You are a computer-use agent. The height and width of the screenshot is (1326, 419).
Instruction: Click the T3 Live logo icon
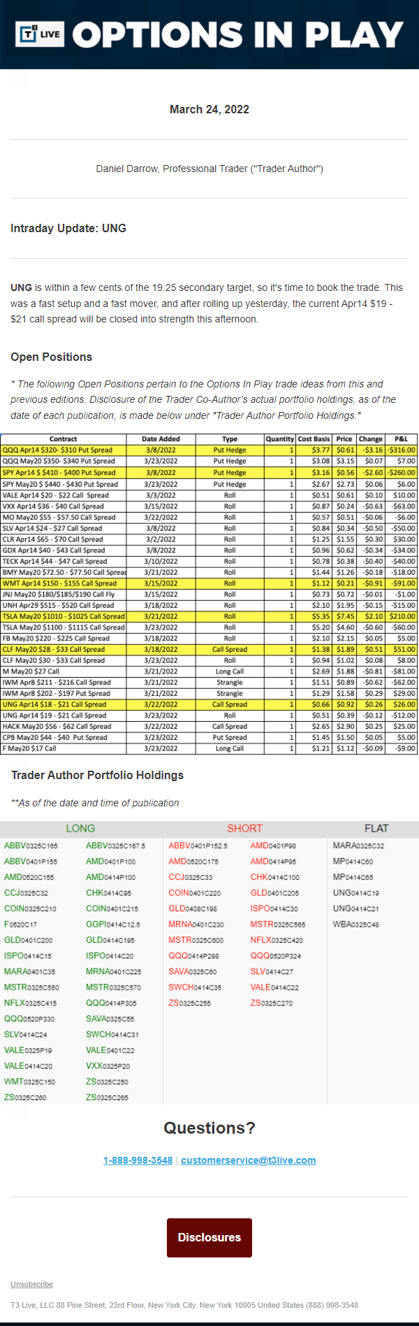[x=40, y=34]
